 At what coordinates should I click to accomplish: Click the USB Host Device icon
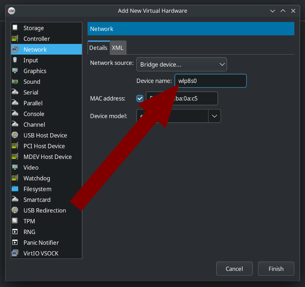[15, 135]
